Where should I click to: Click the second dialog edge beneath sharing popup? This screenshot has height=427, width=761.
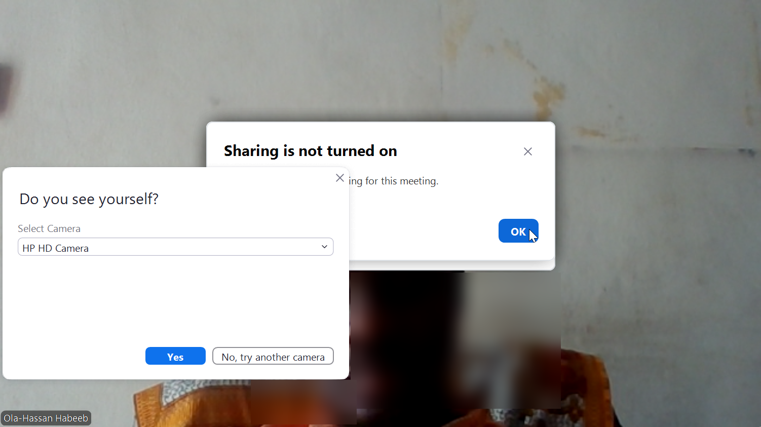[452, 265]
